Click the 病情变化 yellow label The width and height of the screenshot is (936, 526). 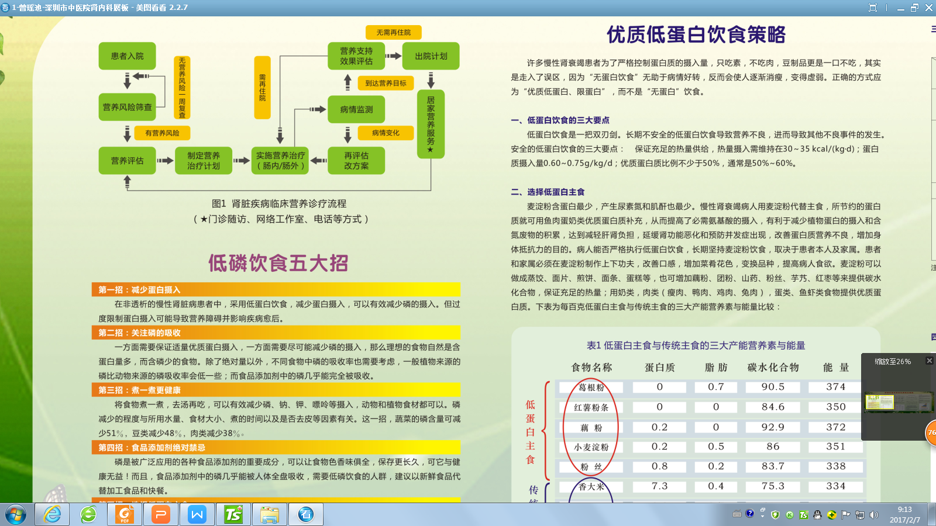(x=386, y=133)
